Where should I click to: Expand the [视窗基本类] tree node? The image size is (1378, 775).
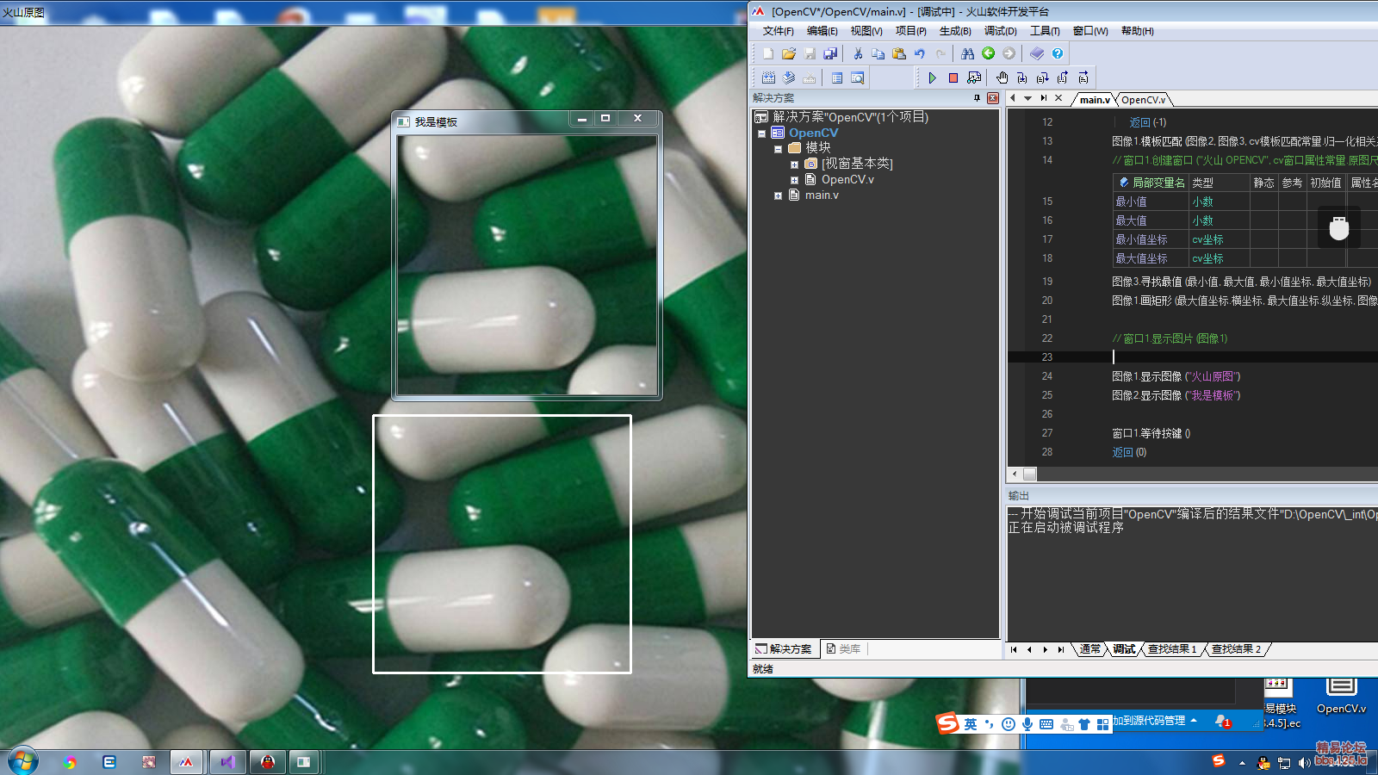794,164
